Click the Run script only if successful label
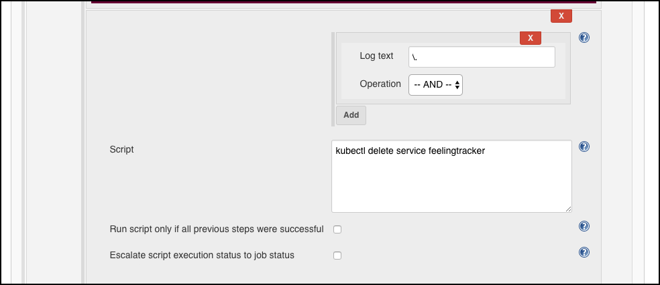 coord(217,229)
